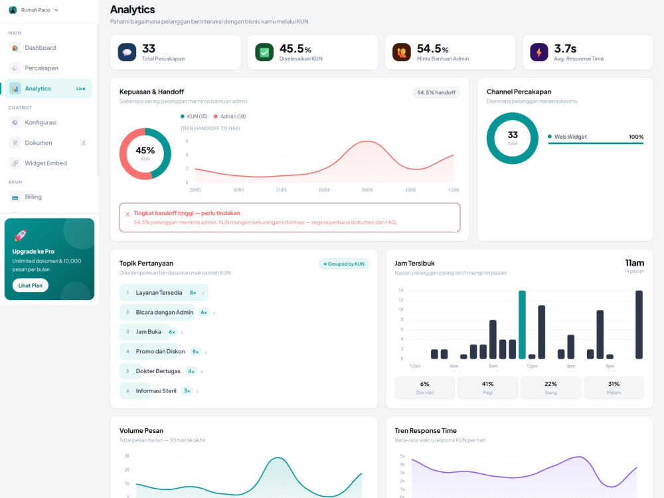
Task: Click the Dokumen count badge
Action: [x=84, y=143]
